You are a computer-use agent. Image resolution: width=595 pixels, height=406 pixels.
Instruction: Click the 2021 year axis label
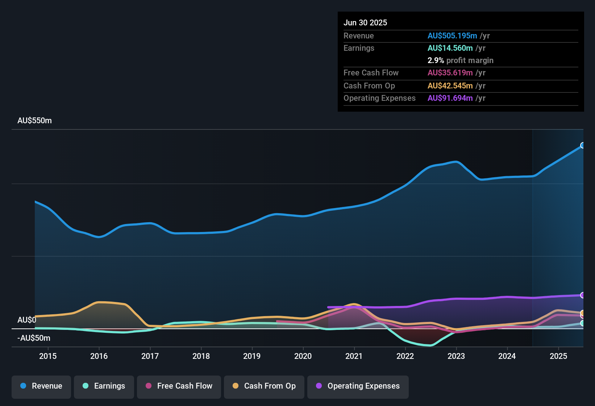coord(354,356)
